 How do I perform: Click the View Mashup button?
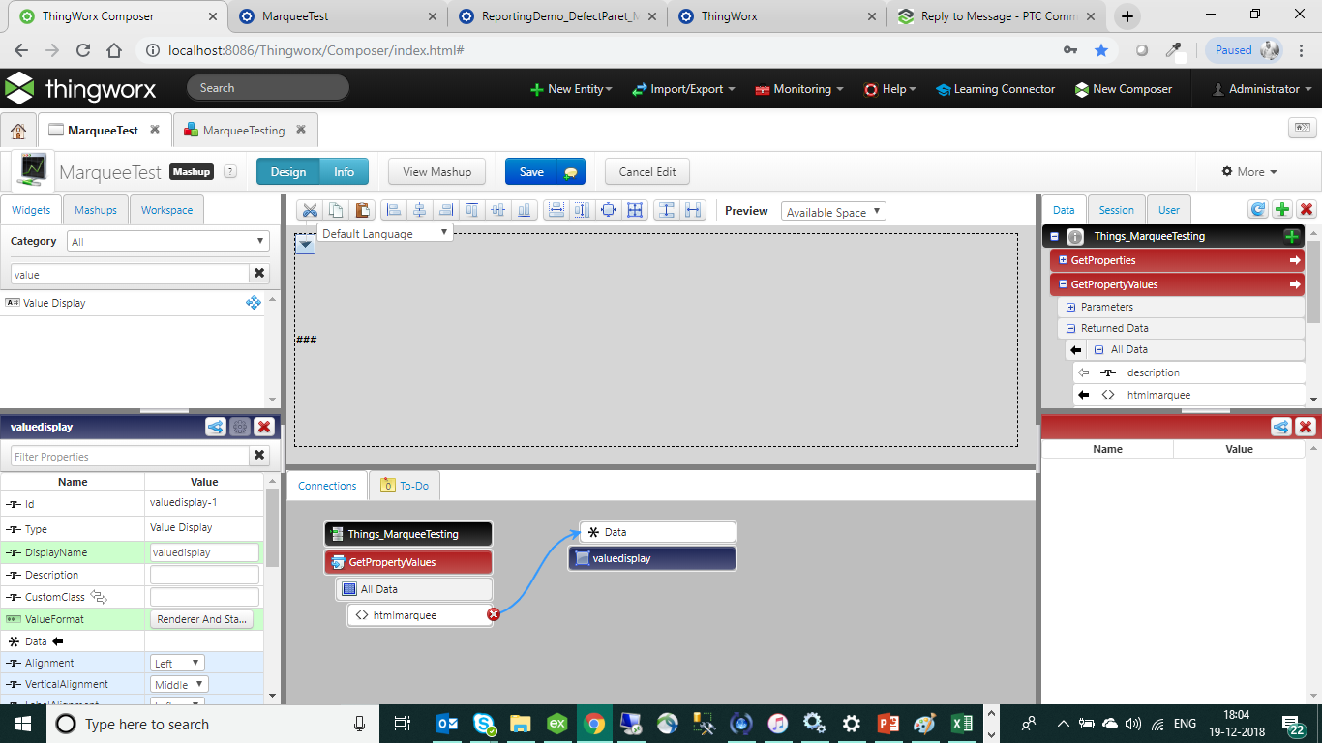(436, 172)
